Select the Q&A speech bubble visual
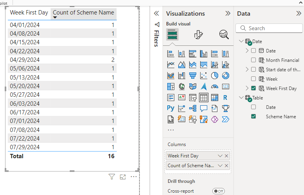 (204, 108)
